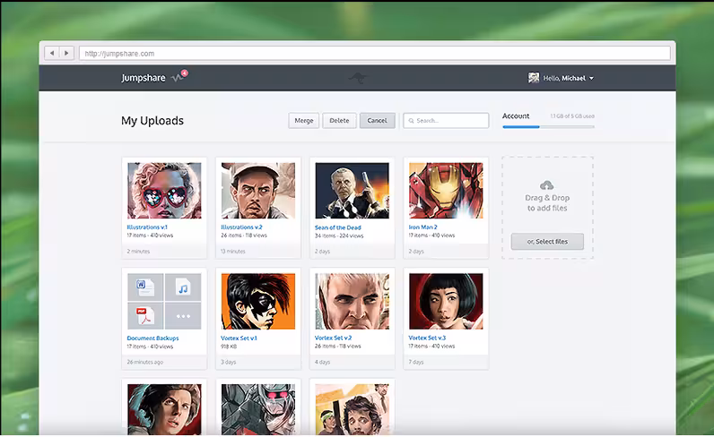Viewport: 714px width, 437px height.
Task: Open the robot with pink visor thumbnail
Action: (258, 409)
